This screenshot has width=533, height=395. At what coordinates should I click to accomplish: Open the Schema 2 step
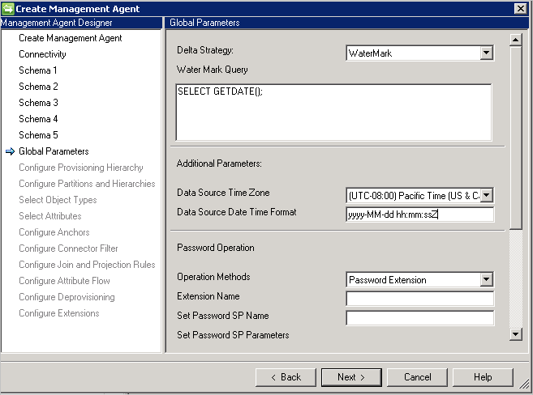click(x=38, y=87)
